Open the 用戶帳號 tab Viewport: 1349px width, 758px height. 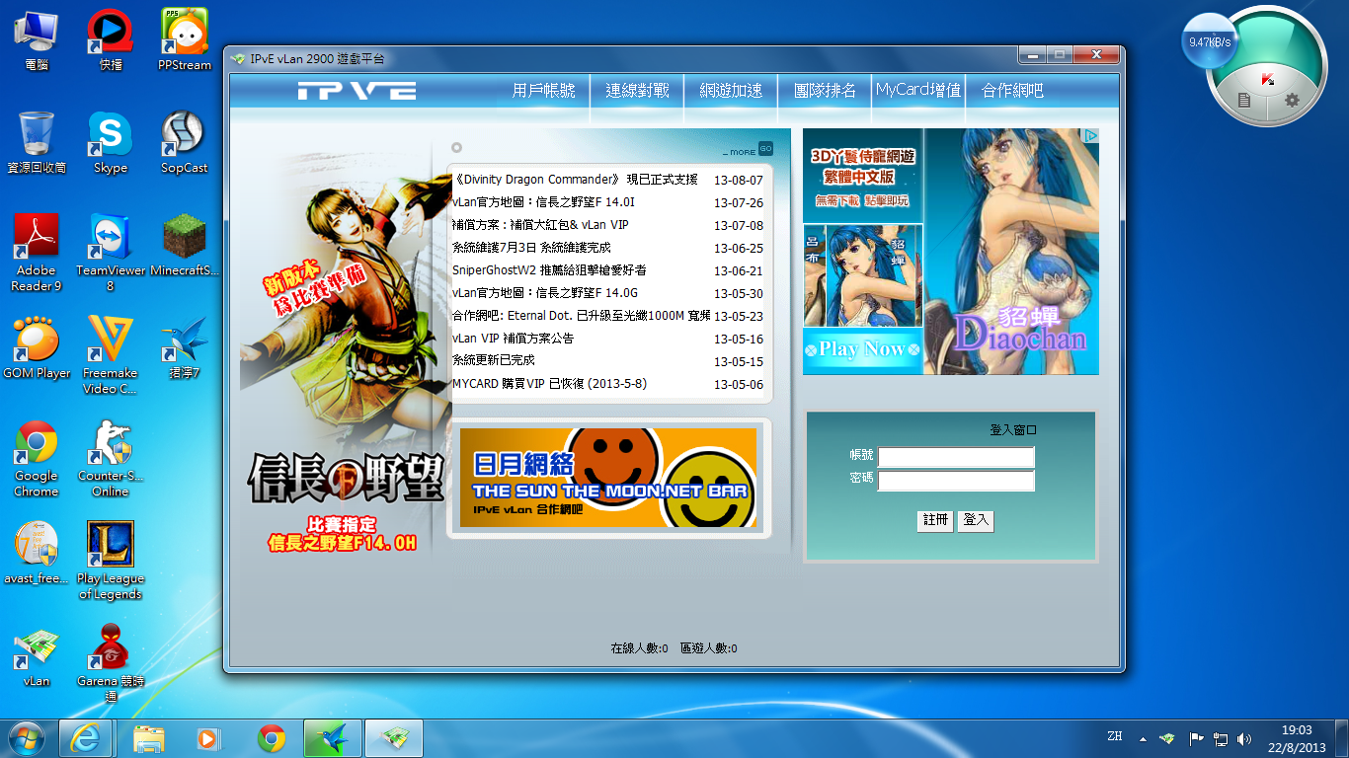[543, 91]
